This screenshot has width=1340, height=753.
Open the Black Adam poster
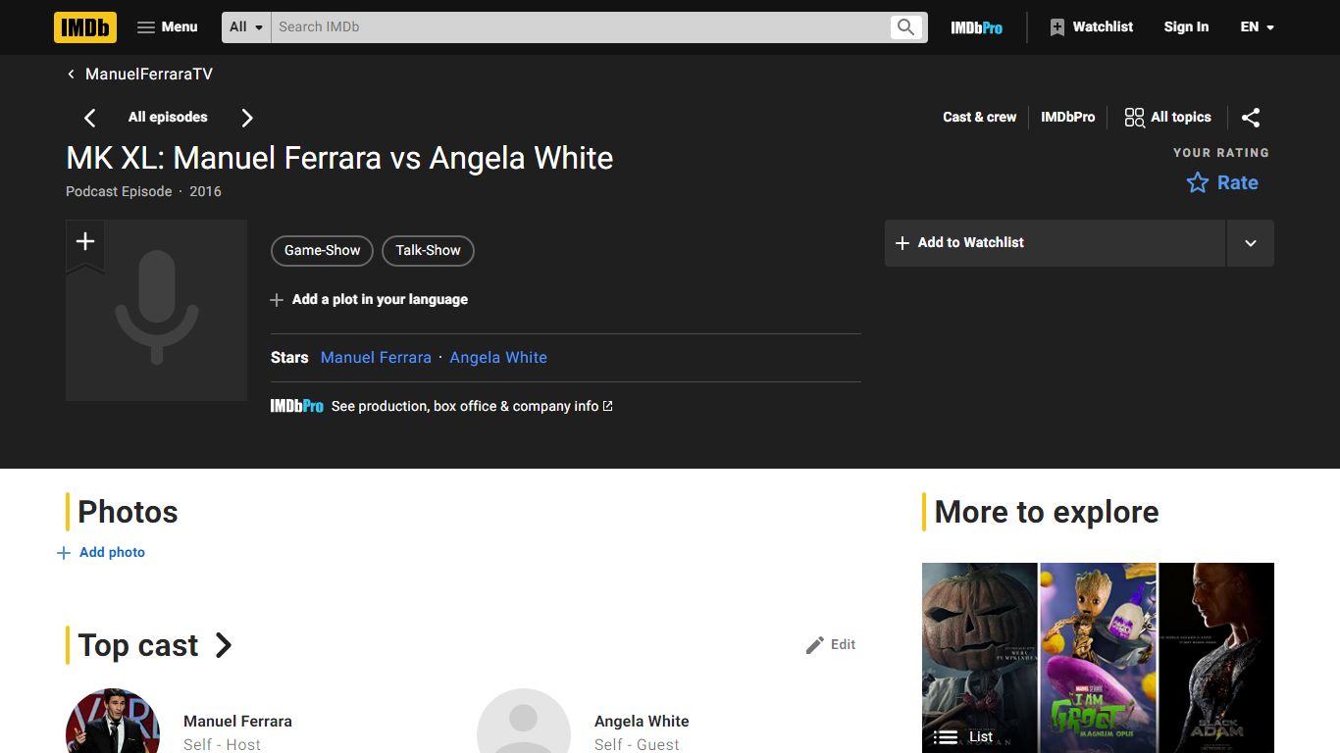(x=1216, y=658)
